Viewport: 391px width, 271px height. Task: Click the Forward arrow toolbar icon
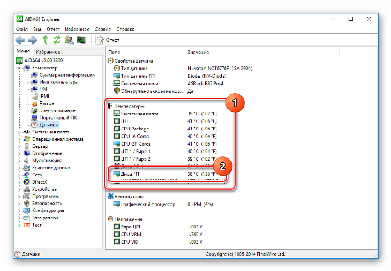33,40
